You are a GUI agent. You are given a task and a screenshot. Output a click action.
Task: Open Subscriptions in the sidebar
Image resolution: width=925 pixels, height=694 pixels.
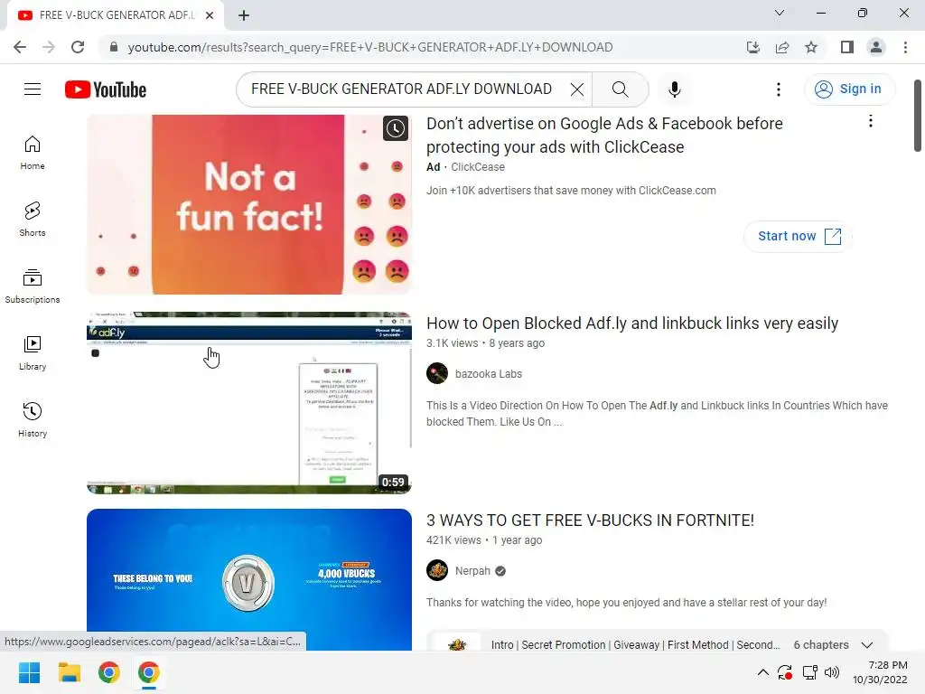point(33,286)
